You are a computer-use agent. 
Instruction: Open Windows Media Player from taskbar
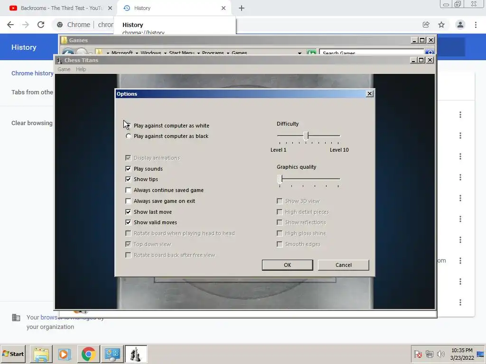pyautogui.click(x=65, y=354)
